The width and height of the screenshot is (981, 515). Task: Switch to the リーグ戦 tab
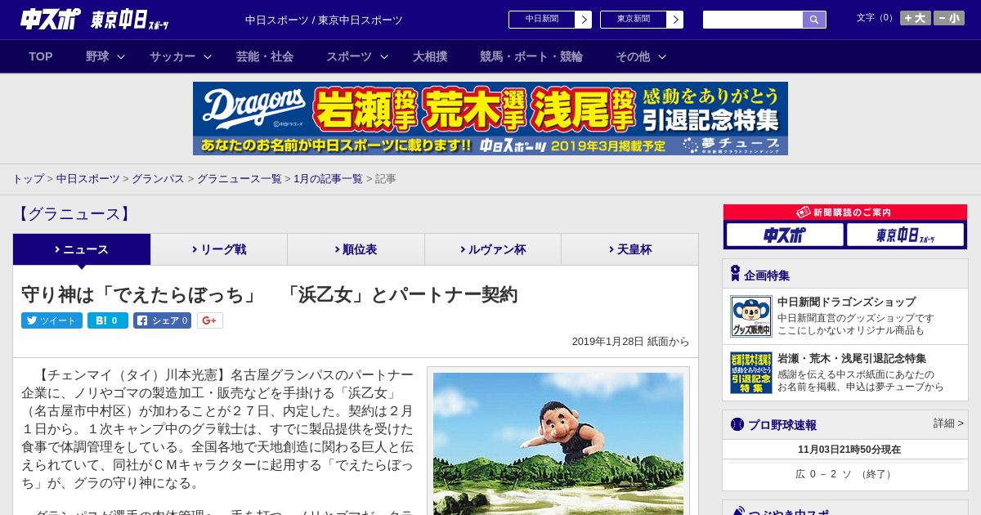(x=219, y=249)
